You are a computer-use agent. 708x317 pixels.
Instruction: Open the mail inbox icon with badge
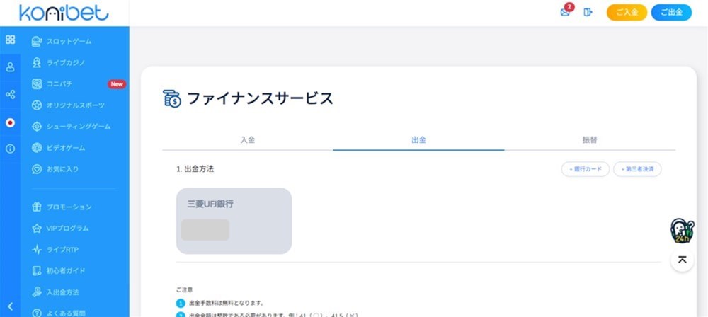tap(565, 12)
